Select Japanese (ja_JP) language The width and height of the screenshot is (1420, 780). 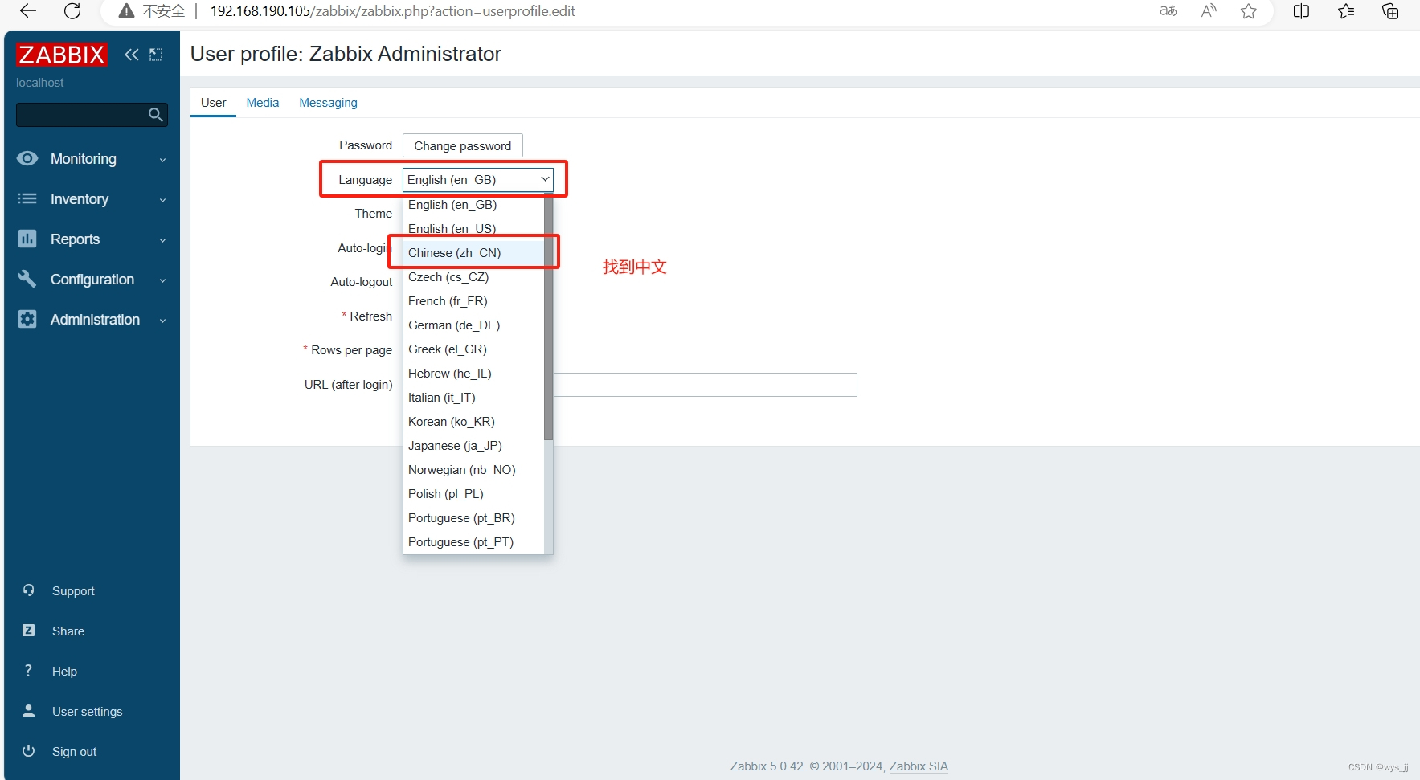(473, 446)
